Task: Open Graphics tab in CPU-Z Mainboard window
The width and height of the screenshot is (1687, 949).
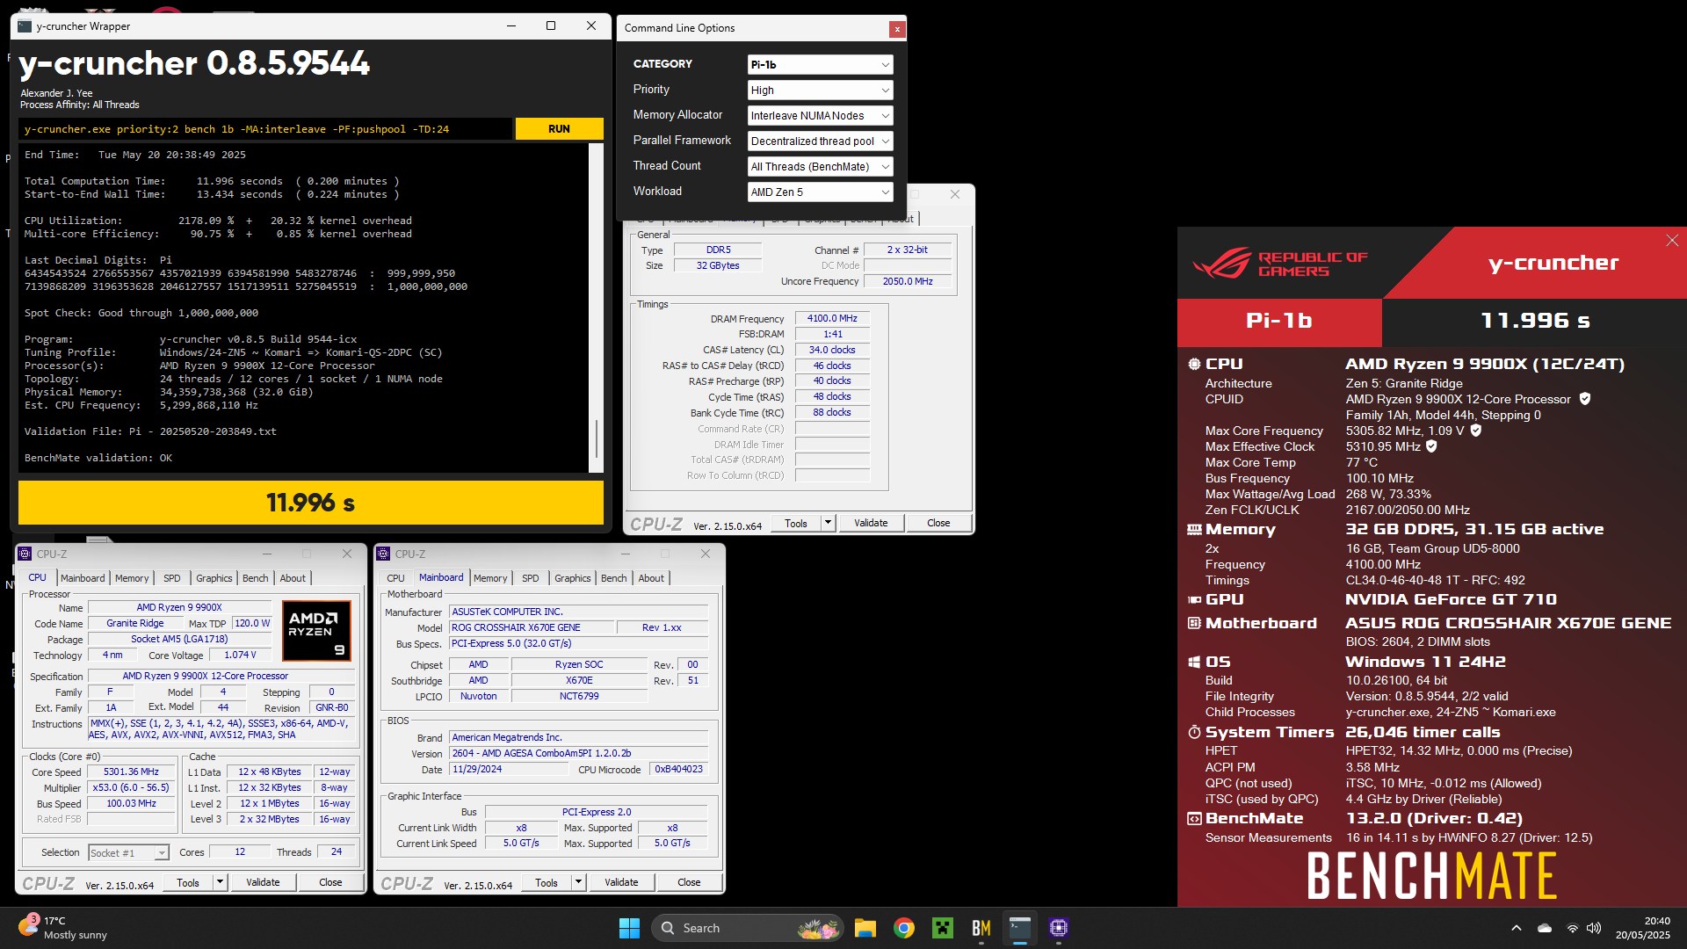Action: tap(573, 578)
